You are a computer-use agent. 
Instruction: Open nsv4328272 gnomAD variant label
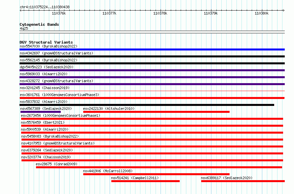click(x=56, y=81)
